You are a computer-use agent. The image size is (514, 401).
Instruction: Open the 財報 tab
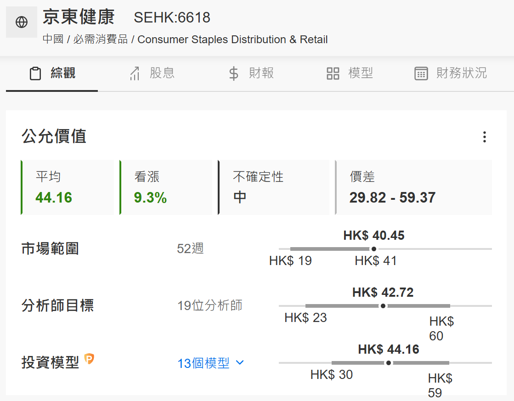point(251,73)
